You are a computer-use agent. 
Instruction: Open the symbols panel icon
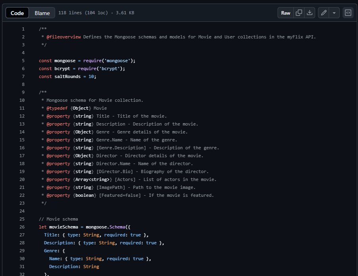348,13
